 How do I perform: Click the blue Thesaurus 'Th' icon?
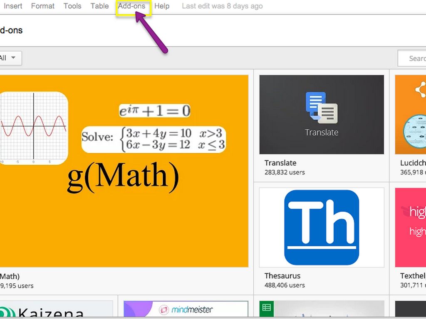(x=321, y=227)
